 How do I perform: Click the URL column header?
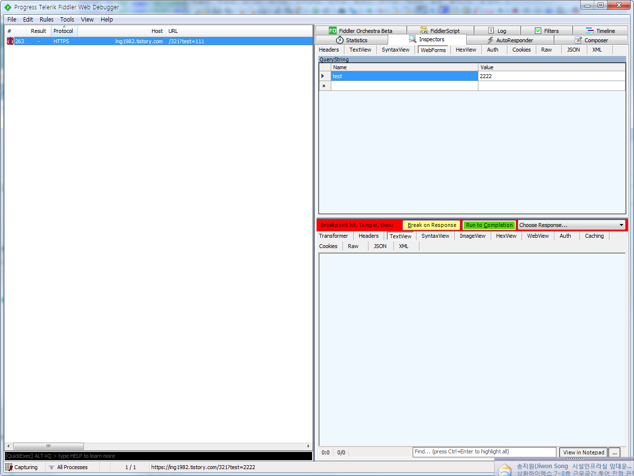click(x=238, y=31)
